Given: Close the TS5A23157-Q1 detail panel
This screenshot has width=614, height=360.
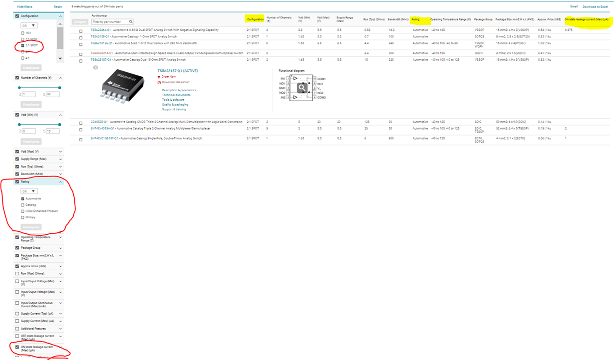Looking at the screenshot, I should [x=95, y=67].
